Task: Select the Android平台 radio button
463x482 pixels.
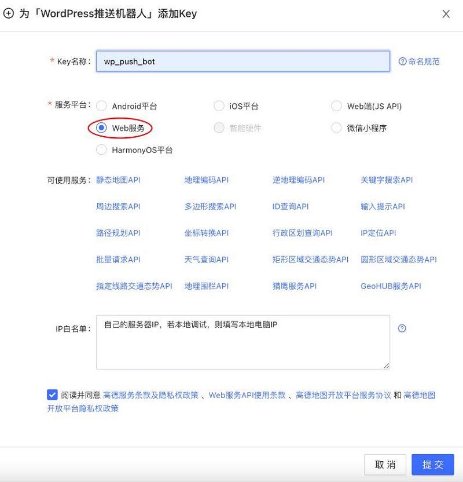Action: (x=101, y=106)
